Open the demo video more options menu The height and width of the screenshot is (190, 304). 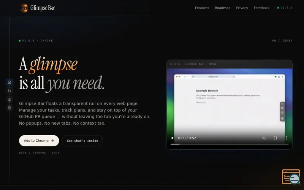point(287,138)
